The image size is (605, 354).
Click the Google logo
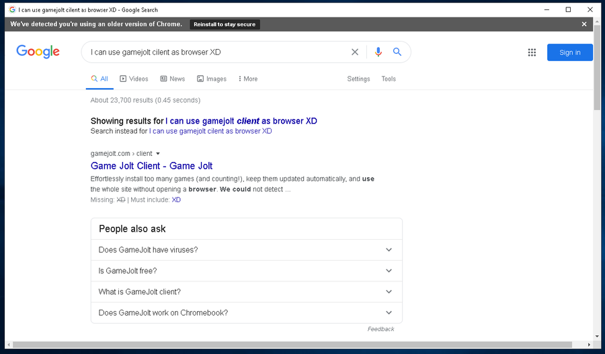tap(38, 52)
